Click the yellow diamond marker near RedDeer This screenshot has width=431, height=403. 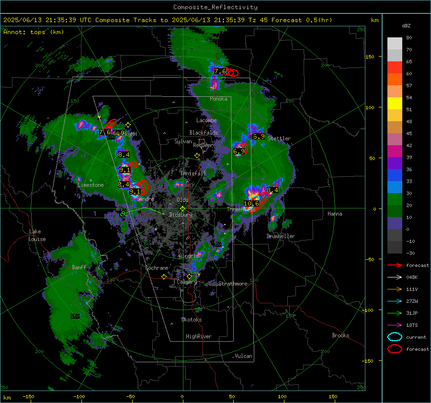click(x=197, y=156)
